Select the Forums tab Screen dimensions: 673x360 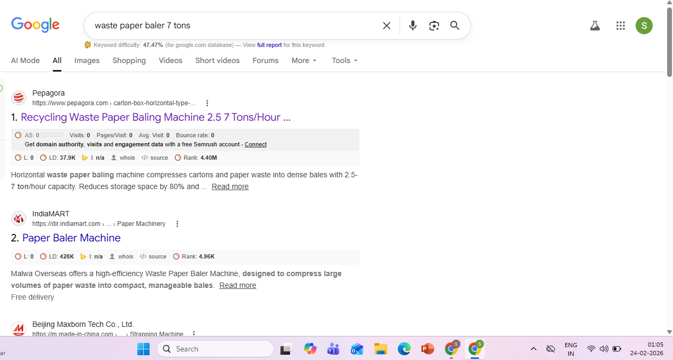pyautogui.click(x=265, y=60)
